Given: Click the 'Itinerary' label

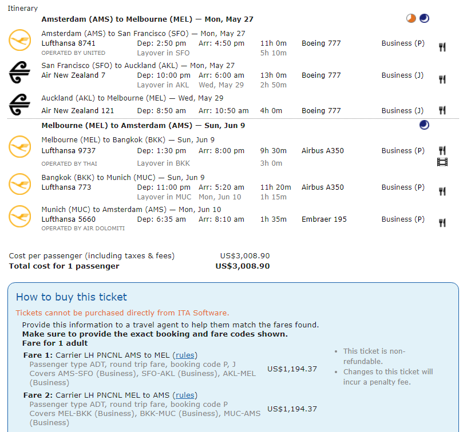Looking at the screenshot, I should [23, 9].
